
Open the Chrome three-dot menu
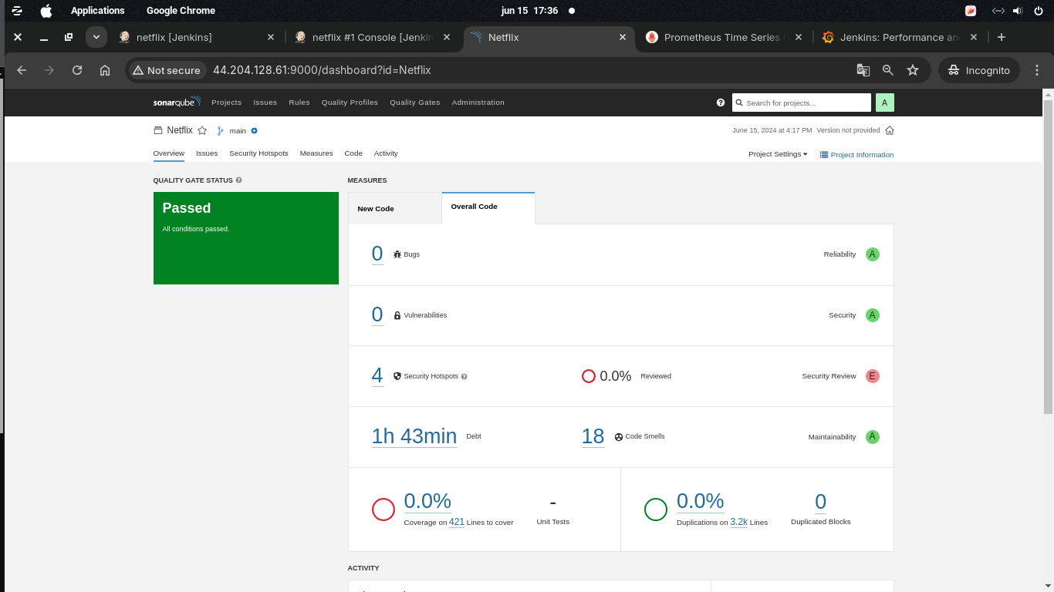[x=1038, y=70]
